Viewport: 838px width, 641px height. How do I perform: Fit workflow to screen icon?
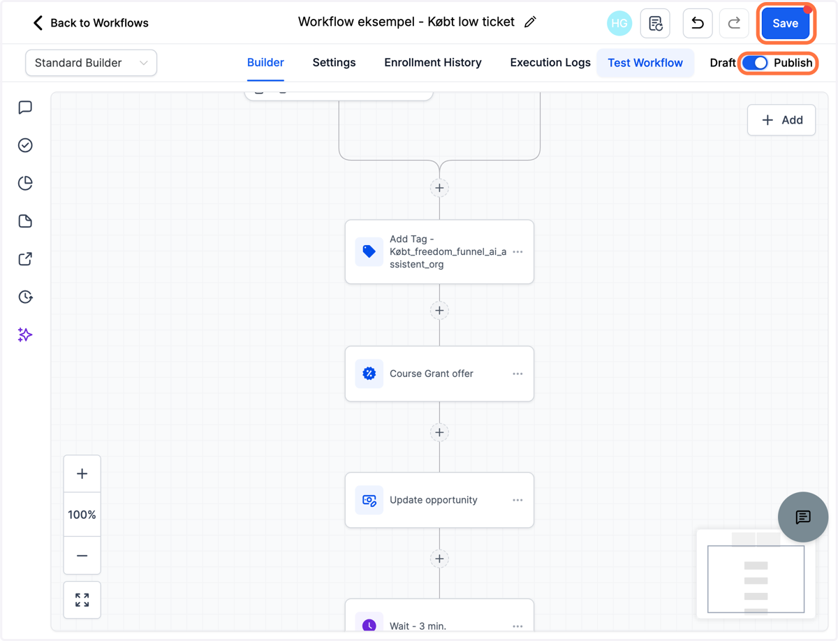click(x=82, y=600)
